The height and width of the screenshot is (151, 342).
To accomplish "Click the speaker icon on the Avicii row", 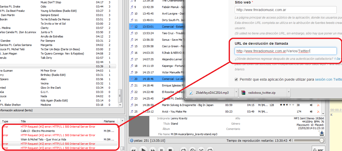I will 311,112.
